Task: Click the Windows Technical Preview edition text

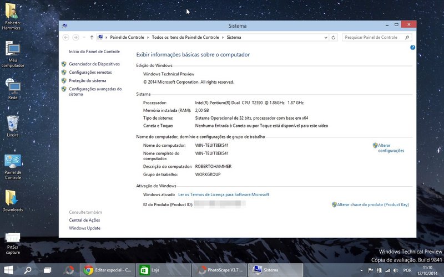Action: tap(169, 74)
